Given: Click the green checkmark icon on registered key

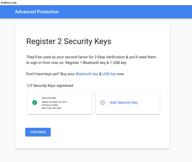Looking at the screenshot, I should pyautogui.click(x=35, y=102).
